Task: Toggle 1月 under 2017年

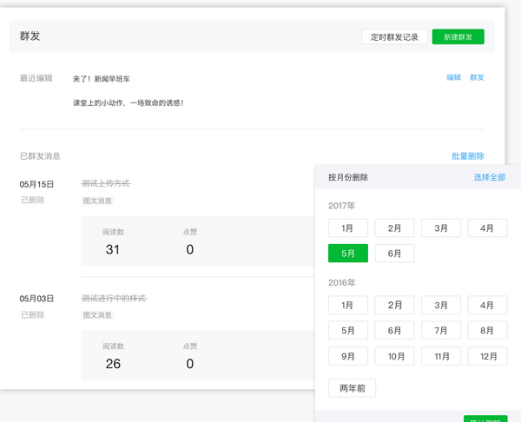Action: (x=347, y=228)
